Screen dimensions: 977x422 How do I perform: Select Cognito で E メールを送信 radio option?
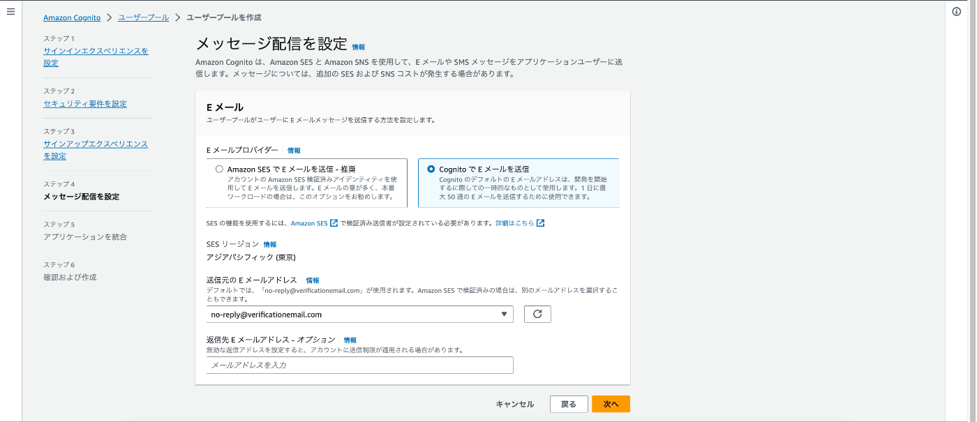click(x=431, y=169)
